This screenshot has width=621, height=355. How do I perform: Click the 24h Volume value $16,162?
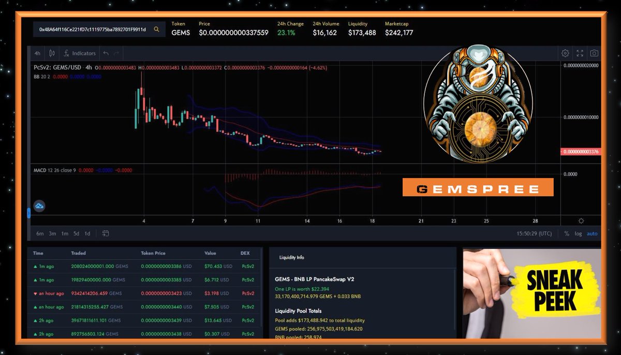pos(325,33)
